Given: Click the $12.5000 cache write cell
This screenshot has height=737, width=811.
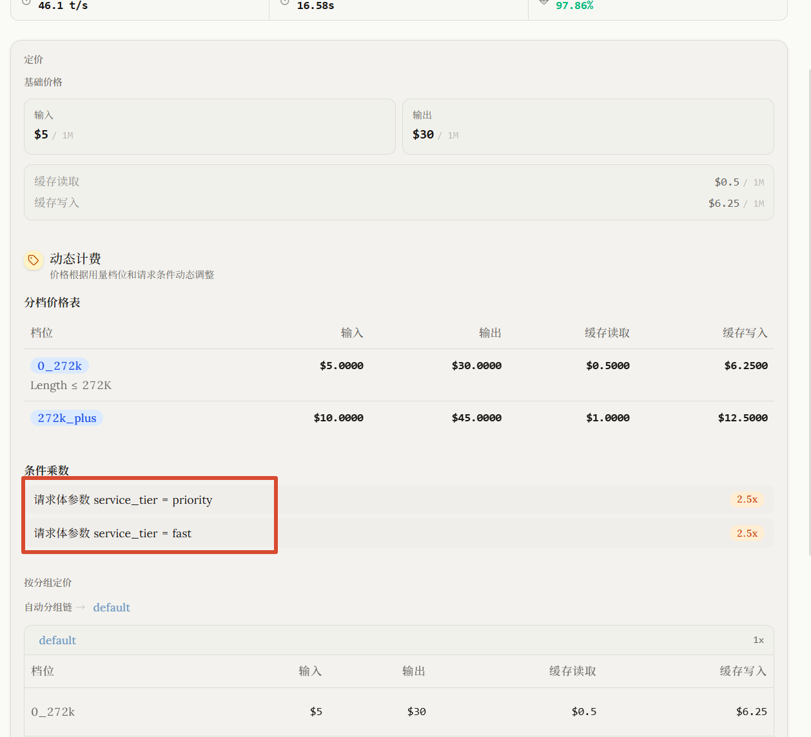Looking at the screenshot, I should click(743, 418).
